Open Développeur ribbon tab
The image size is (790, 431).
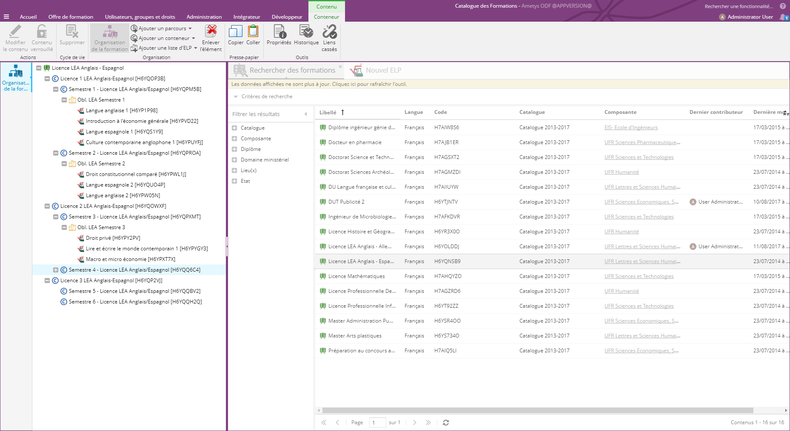click(x=287, y=17)
